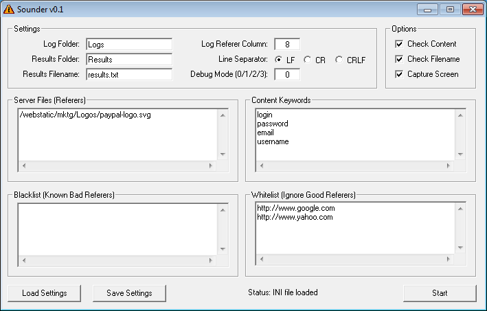Screen dimensions: 487x311
Task: Click into the Log Folder field
Action: click(128, 45)
